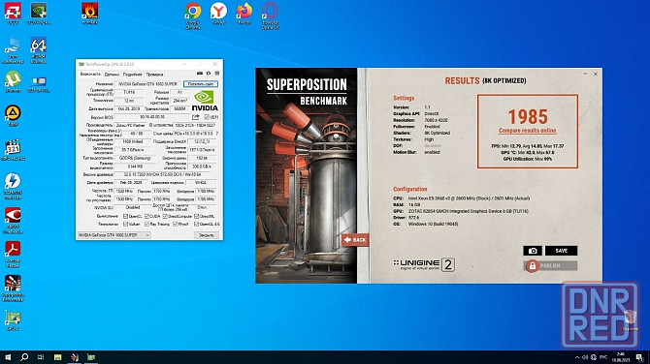Click the BIOS share/export icon in GPU-Z
The image size is (650, 364).
pos(196,117)
